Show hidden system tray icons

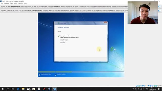pos(133,89)
